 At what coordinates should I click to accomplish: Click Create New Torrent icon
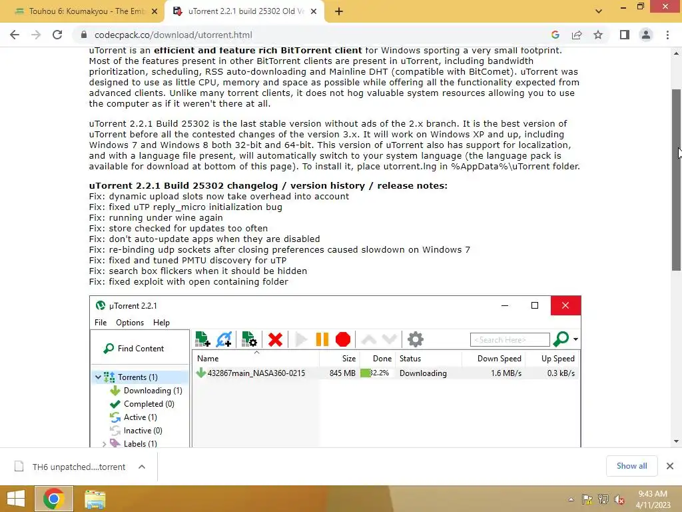click(x=249, y=339)
